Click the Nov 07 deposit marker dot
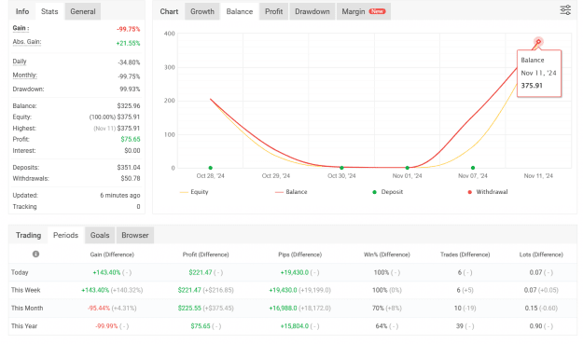 point(473,168)
